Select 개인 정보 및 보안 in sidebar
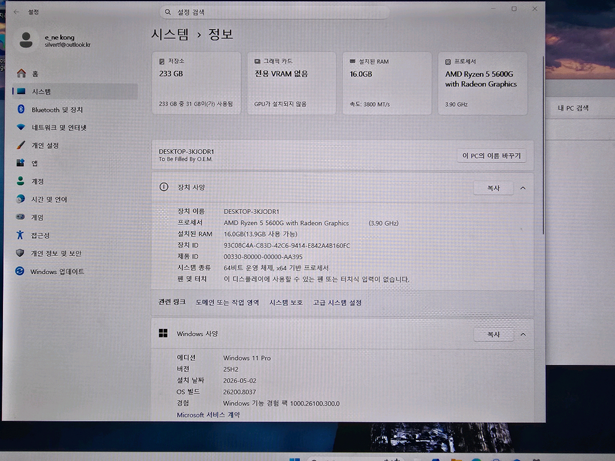 point(74,253)
